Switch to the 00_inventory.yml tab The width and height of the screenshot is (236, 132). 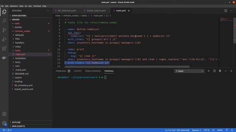pyautogui.click(x=67, y=11)
